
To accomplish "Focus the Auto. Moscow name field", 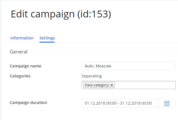I will point(128,66).
